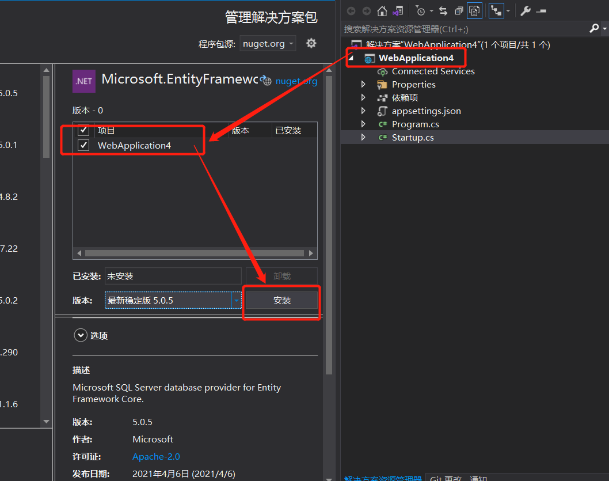Click the Back navigation arrow in Solution Explorer

(351, 11)
